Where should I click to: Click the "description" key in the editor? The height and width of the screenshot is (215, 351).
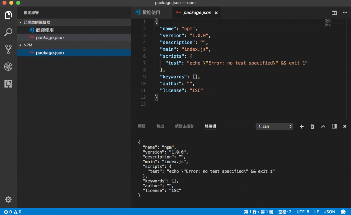pyautogui.click(x=177, y=42)
